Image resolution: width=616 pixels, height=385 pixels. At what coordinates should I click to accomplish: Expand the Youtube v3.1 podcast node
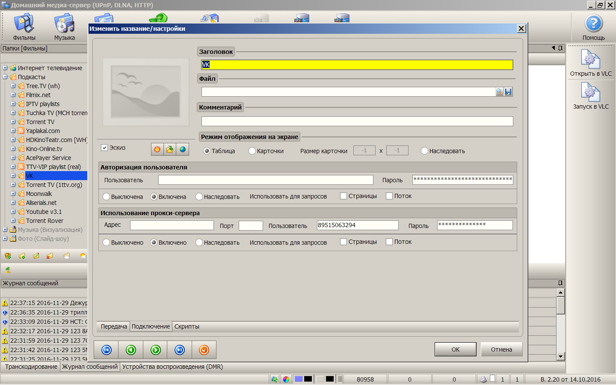[13, 212]
